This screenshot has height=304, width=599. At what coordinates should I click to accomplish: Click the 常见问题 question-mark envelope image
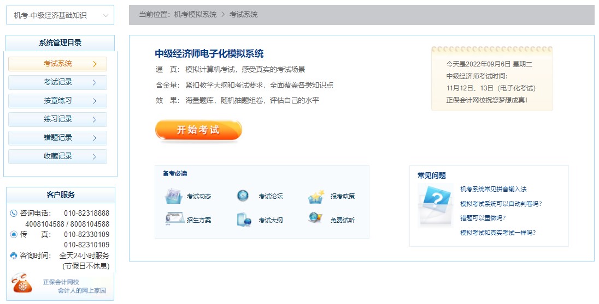pyautogui.click(x=436, y=205)
